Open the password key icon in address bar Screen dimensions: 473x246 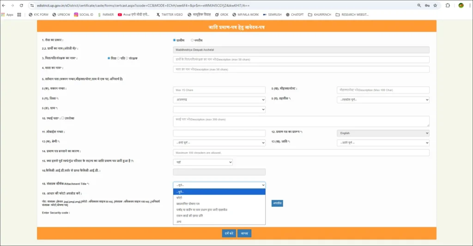[x=427, y=6]
